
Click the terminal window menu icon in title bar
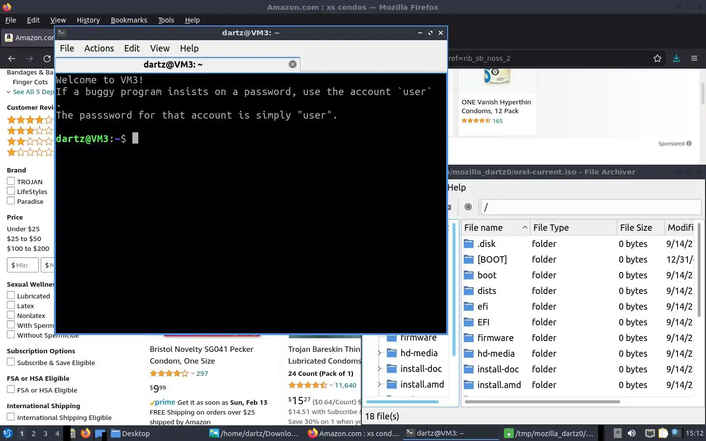[x=61, y=33]
